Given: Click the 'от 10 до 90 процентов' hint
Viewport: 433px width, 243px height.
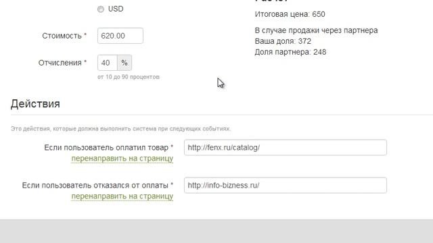Looking at the screenshot, I should [129, 77].
